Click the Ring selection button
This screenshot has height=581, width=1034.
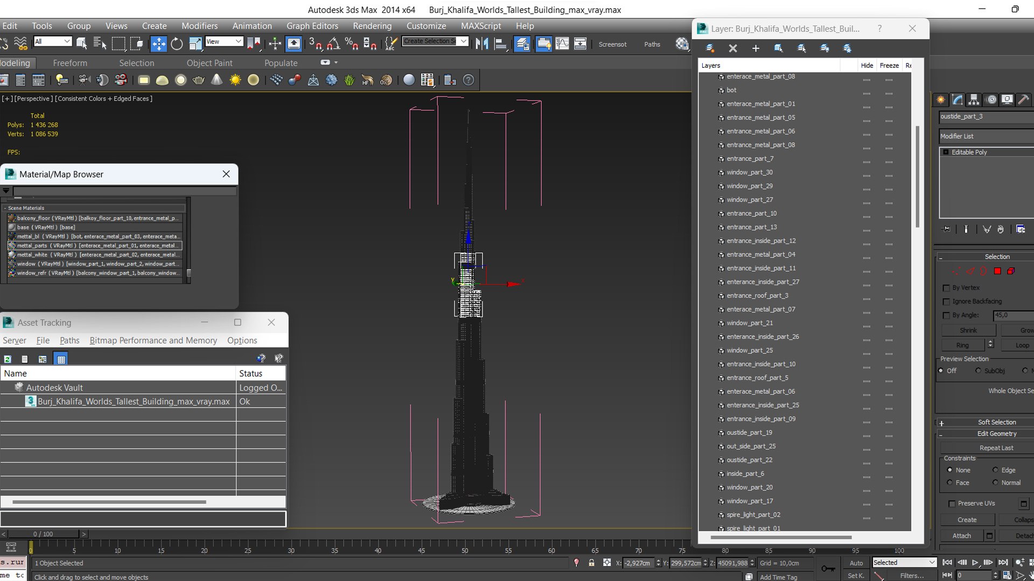(962, 345)
